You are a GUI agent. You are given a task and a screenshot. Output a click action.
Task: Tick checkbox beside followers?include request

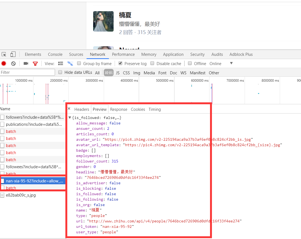tap(2, 117)
